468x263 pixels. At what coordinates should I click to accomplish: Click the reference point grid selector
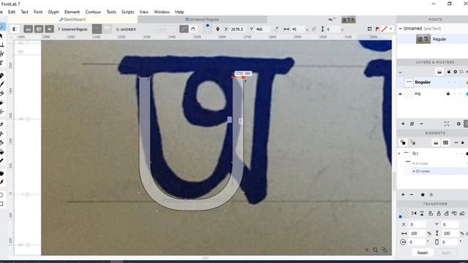coord(208,29)
